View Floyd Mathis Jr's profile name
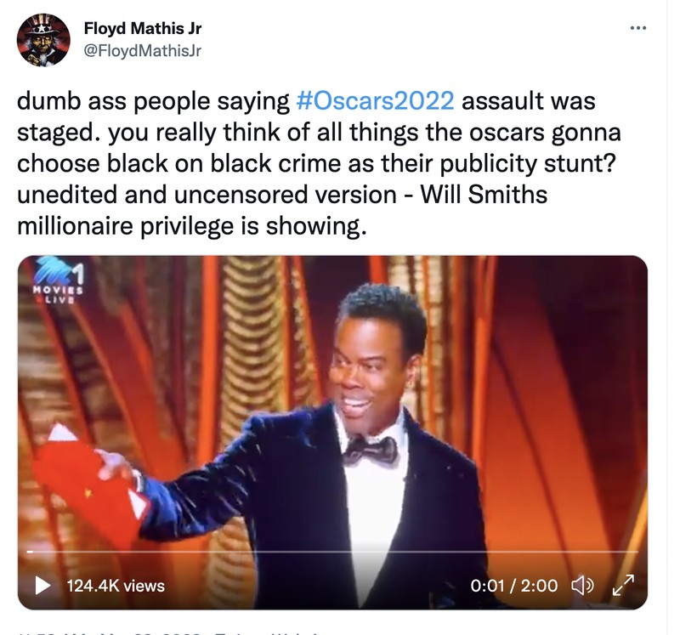Viewport: 680px width, 635px height. (143, 26)
